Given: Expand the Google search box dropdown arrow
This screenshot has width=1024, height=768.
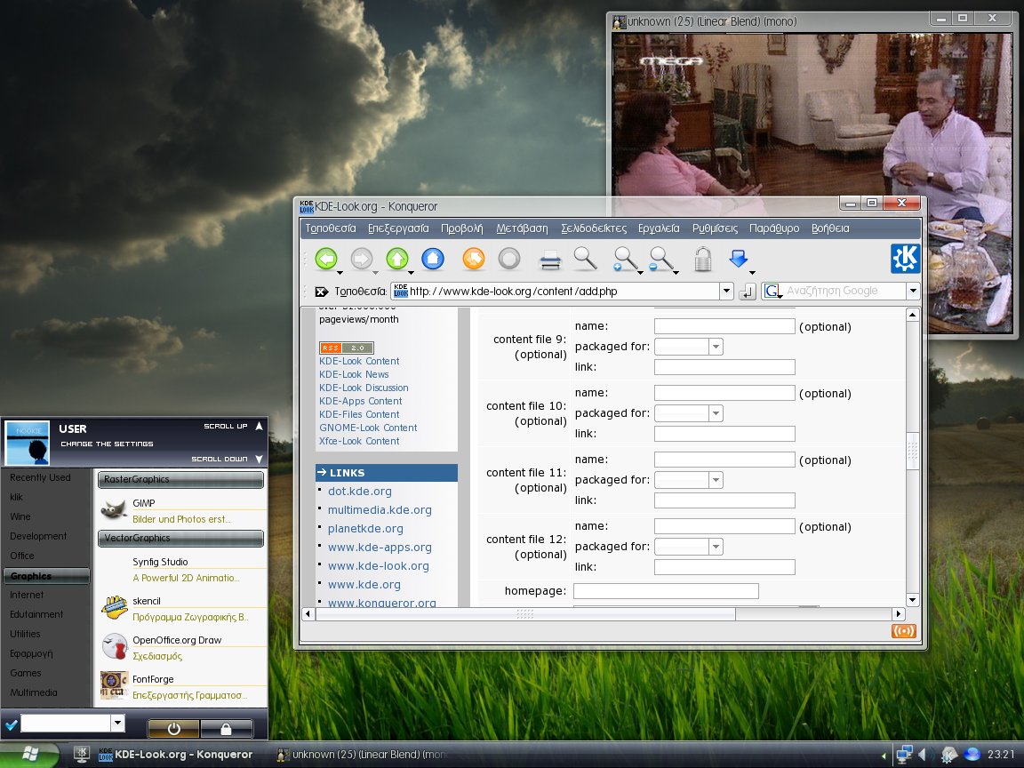Looking at the screenshot, I should point(913,292).
